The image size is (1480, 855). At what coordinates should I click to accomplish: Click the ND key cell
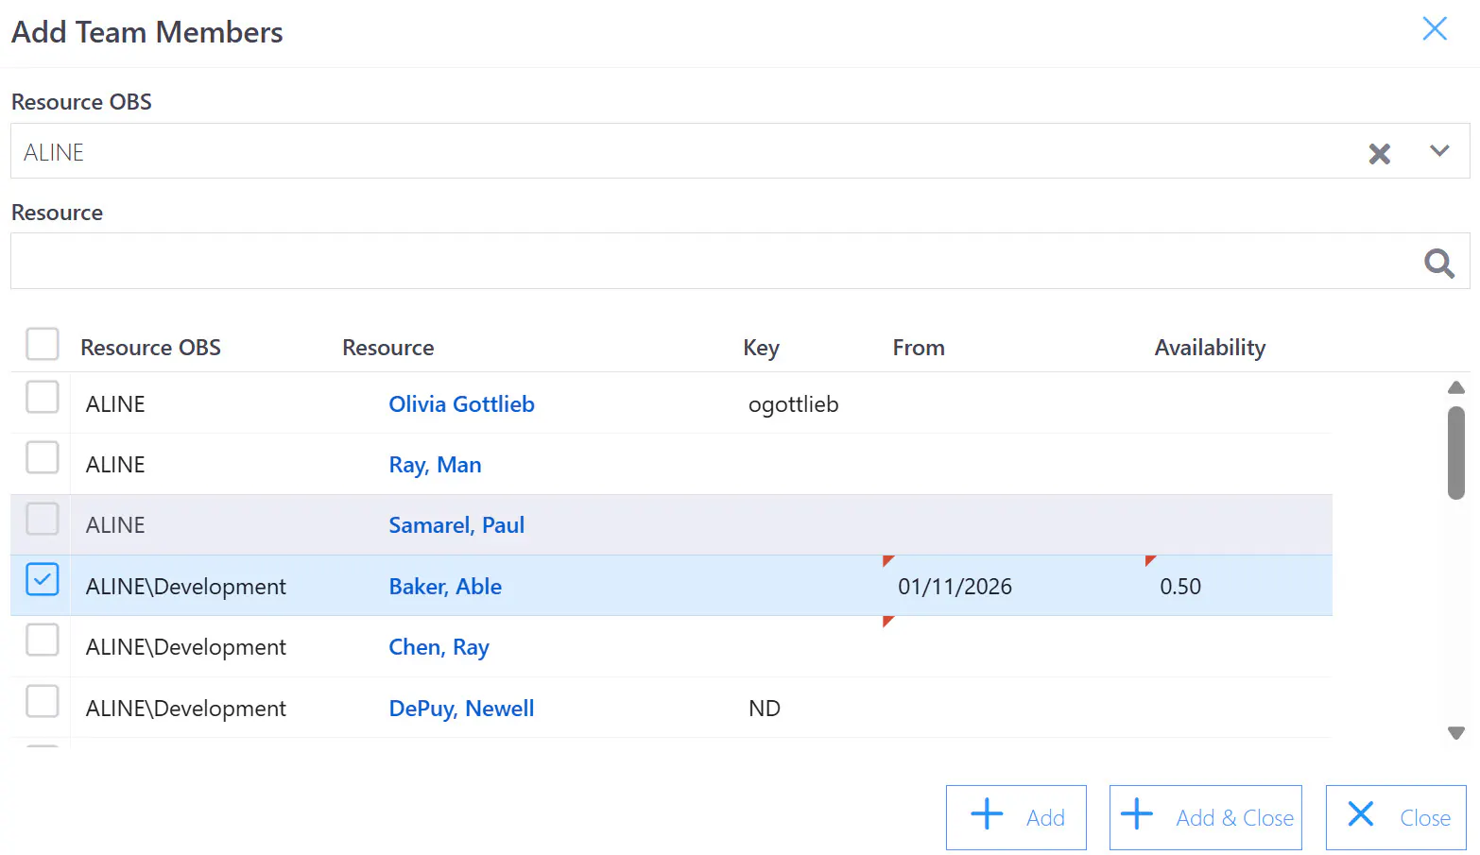coord(765,709)
